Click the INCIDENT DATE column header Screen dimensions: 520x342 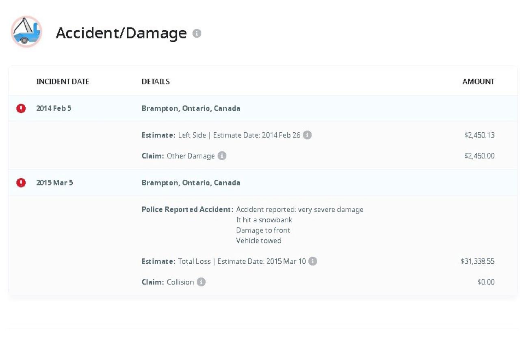(x=63, y=82)
